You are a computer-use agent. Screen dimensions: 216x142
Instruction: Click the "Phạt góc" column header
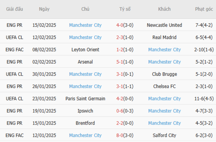point(204,9)
